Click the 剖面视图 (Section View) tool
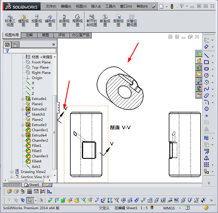Viewport: 218px width, 213px height. (x=64, y=21)
